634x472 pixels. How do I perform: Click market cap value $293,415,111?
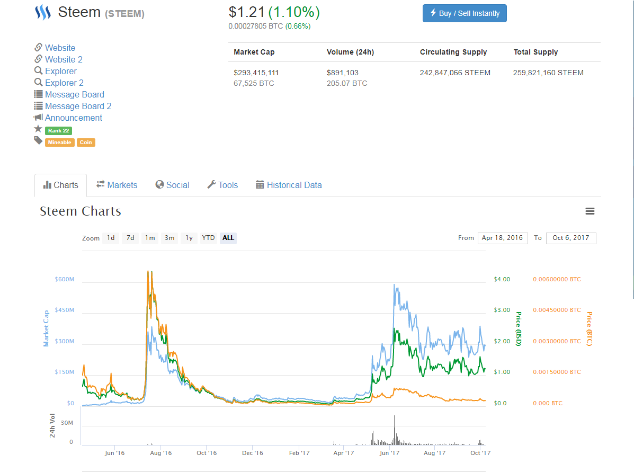(256, 73)
